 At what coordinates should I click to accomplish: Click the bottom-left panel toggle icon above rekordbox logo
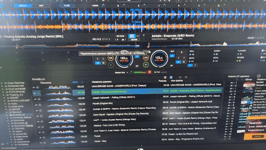click(2, 144)
